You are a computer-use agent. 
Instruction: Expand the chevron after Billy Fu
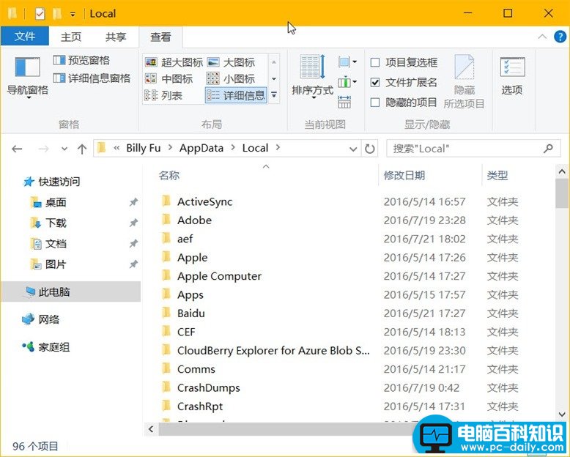point(170,148)
